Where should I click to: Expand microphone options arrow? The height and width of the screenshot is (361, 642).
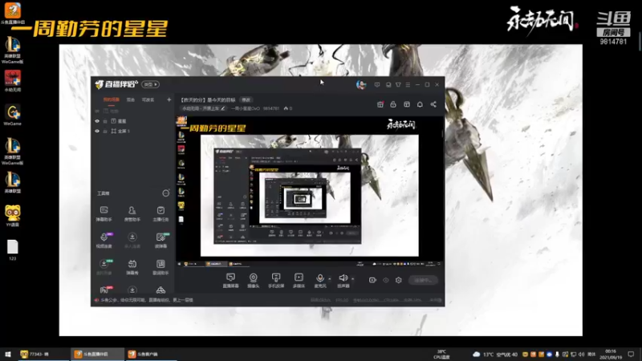click(330, 279)
